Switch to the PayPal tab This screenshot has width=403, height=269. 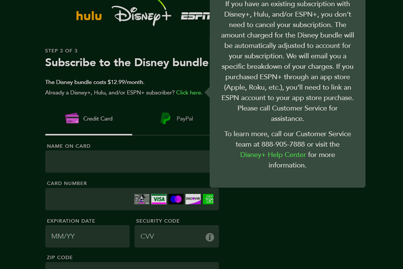click(x=177, y=119)
